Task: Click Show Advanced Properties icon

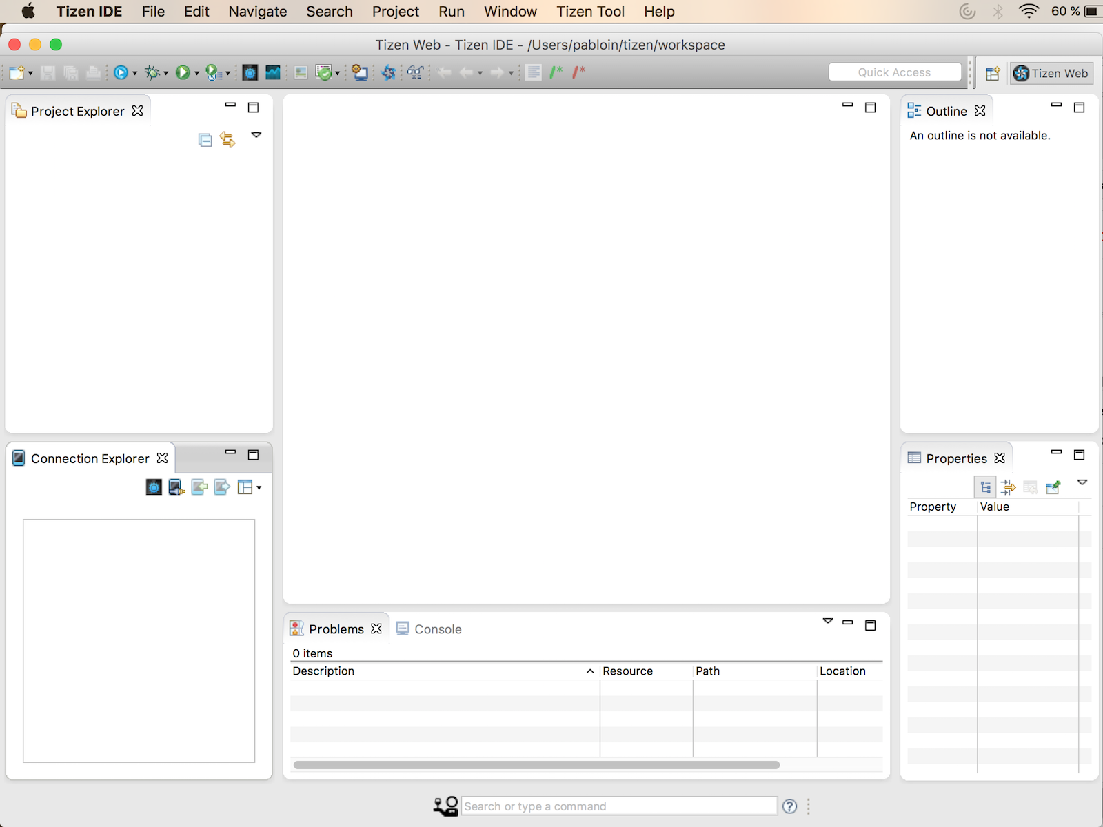Action: (x=1009, y=488)
